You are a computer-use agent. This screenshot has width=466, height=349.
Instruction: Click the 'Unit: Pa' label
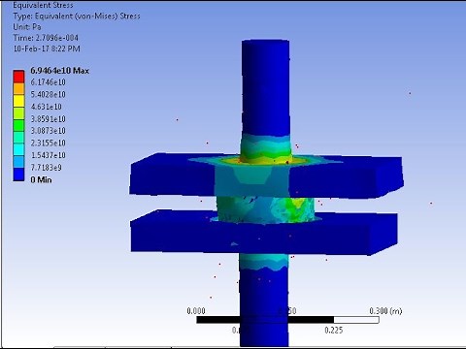tap(27, 27)
